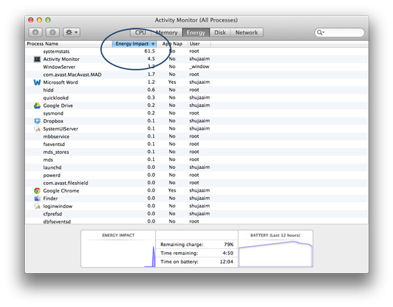Click the Time remaining 4:50 value
This screenshot has height=307, width=393.
(x=228, y=253)
